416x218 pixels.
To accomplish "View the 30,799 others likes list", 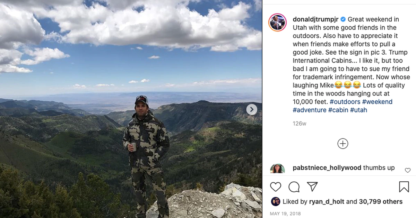I will (381, 202).
